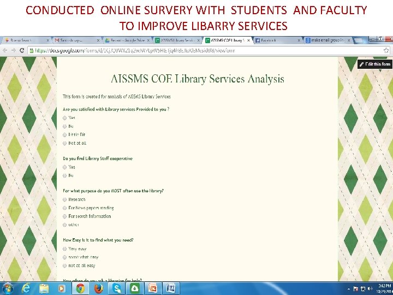Select the other purpose option
Screen dimensions: 393x295
[64, 225]
